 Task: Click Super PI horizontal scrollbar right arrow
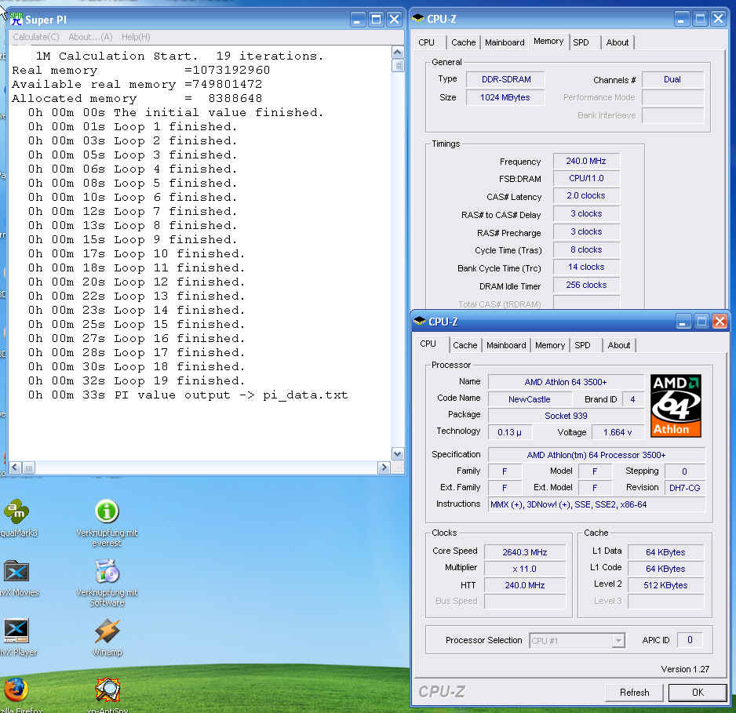tap(384, 467)
